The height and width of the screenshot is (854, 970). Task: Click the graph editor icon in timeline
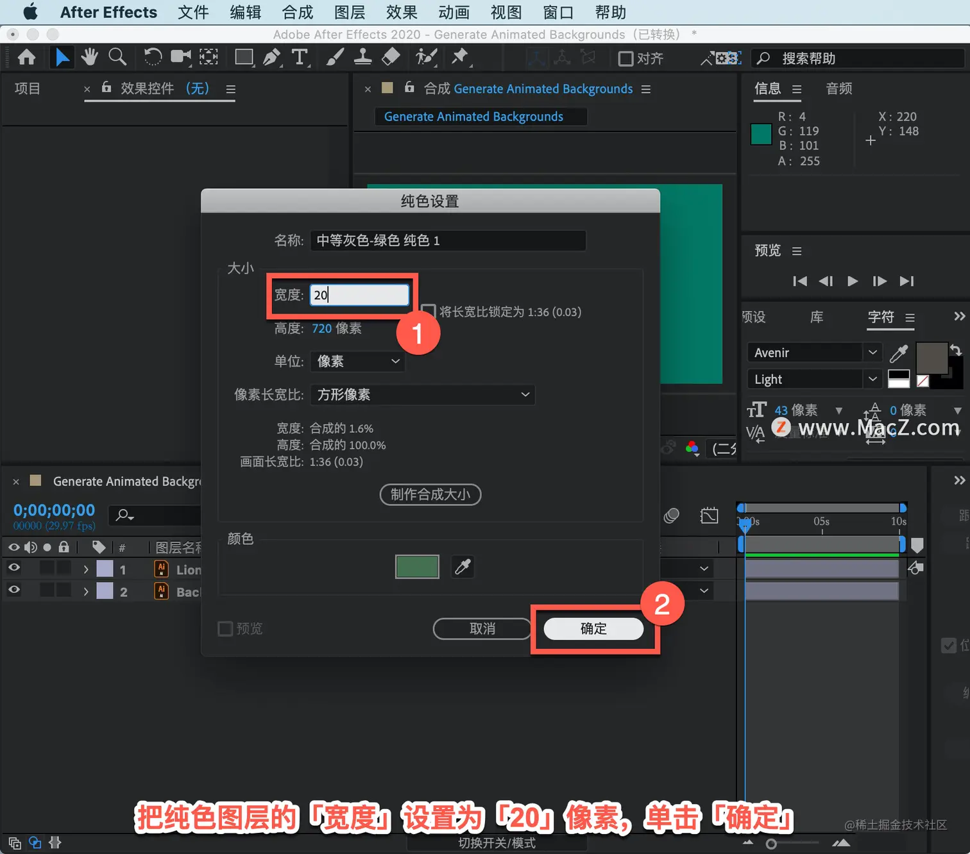point(710,515)
